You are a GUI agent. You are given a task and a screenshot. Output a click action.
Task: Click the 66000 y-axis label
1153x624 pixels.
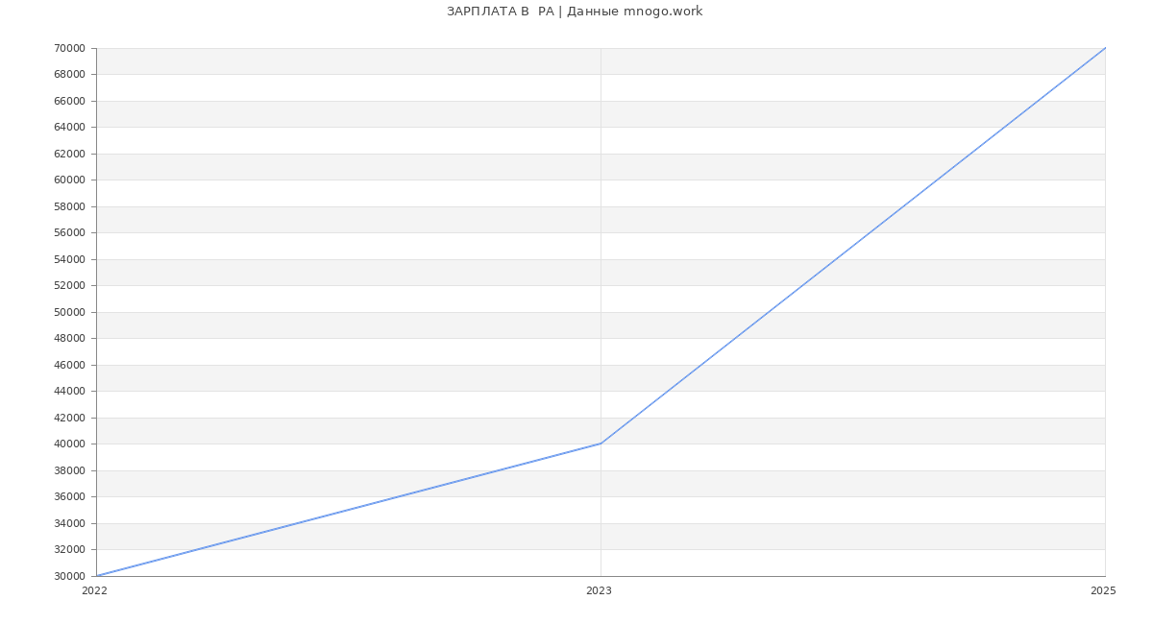69,101
